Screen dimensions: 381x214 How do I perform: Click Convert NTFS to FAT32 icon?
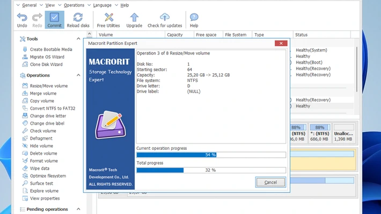25,108
